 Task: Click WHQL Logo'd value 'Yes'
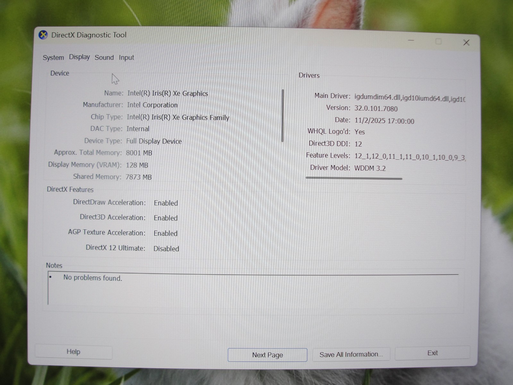(359, 132)
